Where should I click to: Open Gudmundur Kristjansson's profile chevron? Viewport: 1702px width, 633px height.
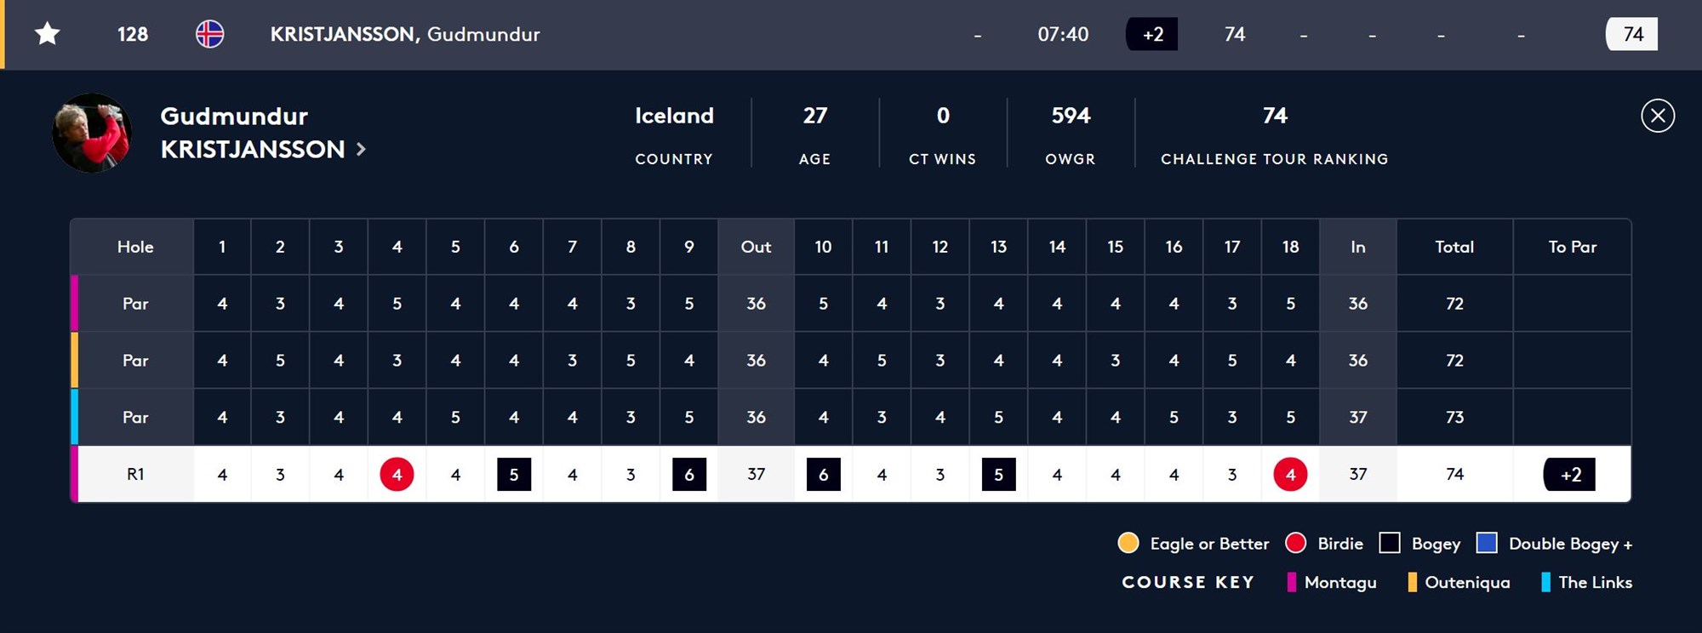[x=362, y=149]
